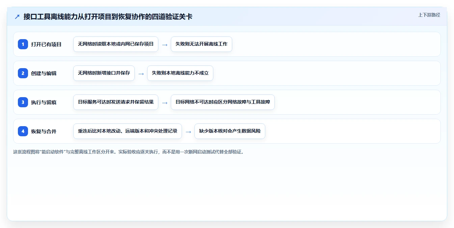Click the title 接口工具离线能力从打开项目到恢复协作的四道验证关卡
This screenshot has height=228, width=454.
click(x=108, y=17)
